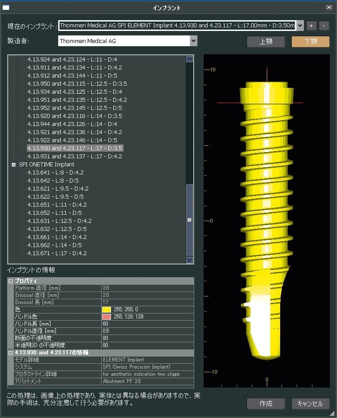Click the pink ハンドル色 color swatch
Image resolution: width=337 pixels, height=418 pixels.
(x=107, y=317)
